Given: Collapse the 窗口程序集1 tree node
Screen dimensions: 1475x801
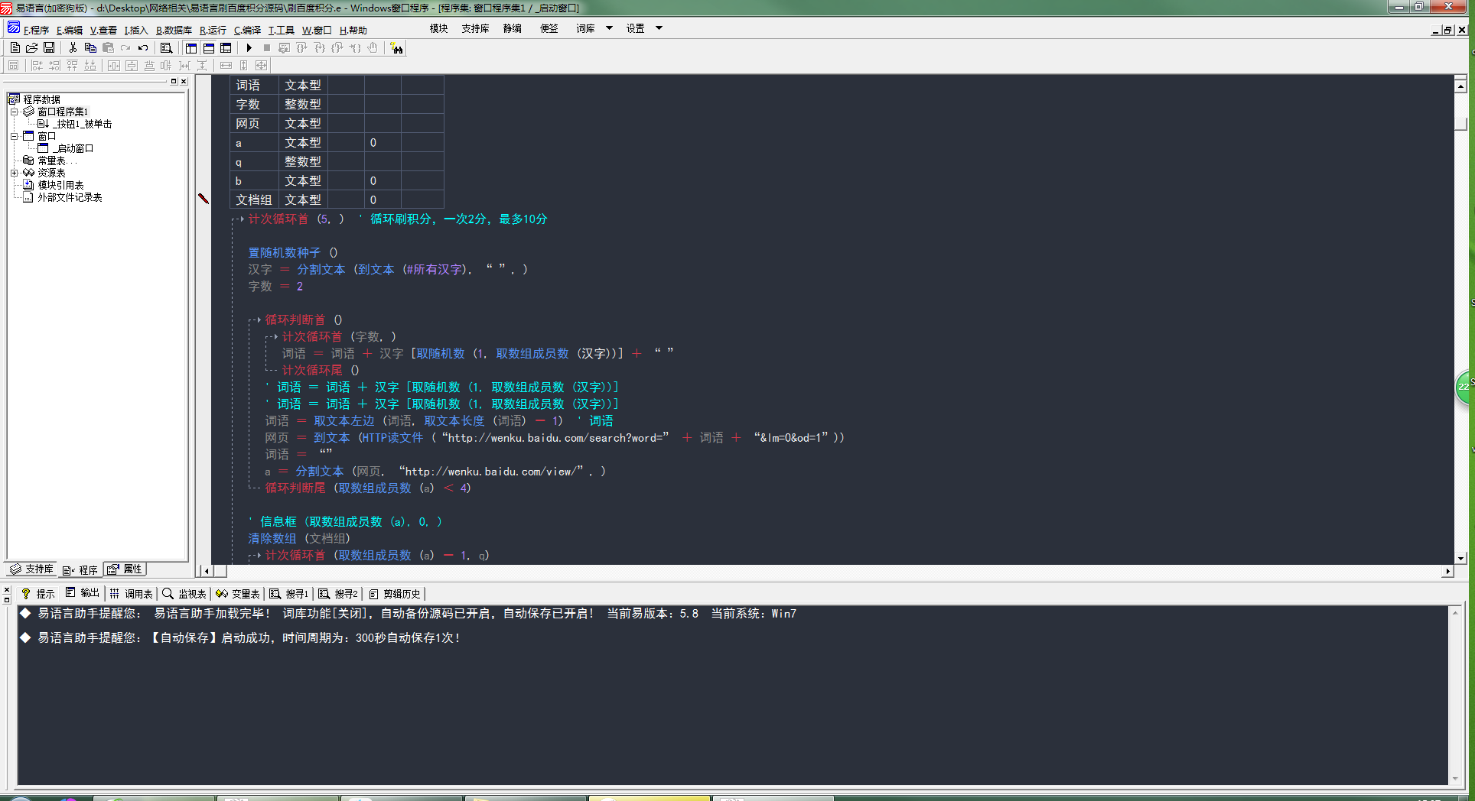Looking at the screenshot, I should [x=14, y=112].
